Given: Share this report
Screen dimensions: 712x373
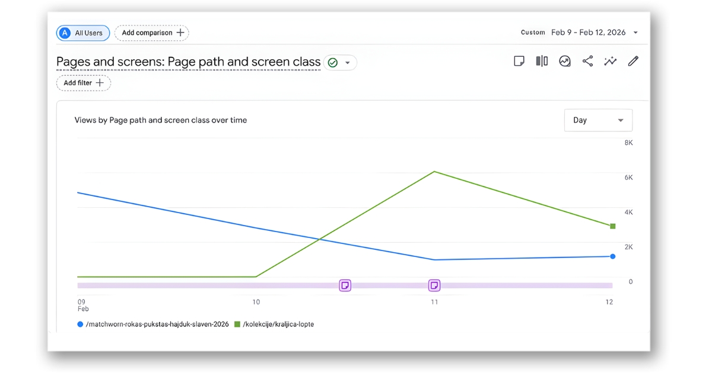Looking at the screenshot, I should tap(587, 61).
